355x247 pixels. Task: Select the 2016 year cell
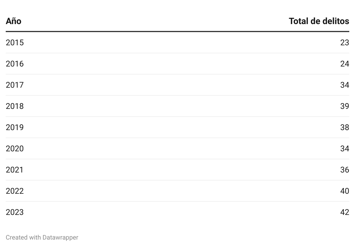click(x=15, y=64)
